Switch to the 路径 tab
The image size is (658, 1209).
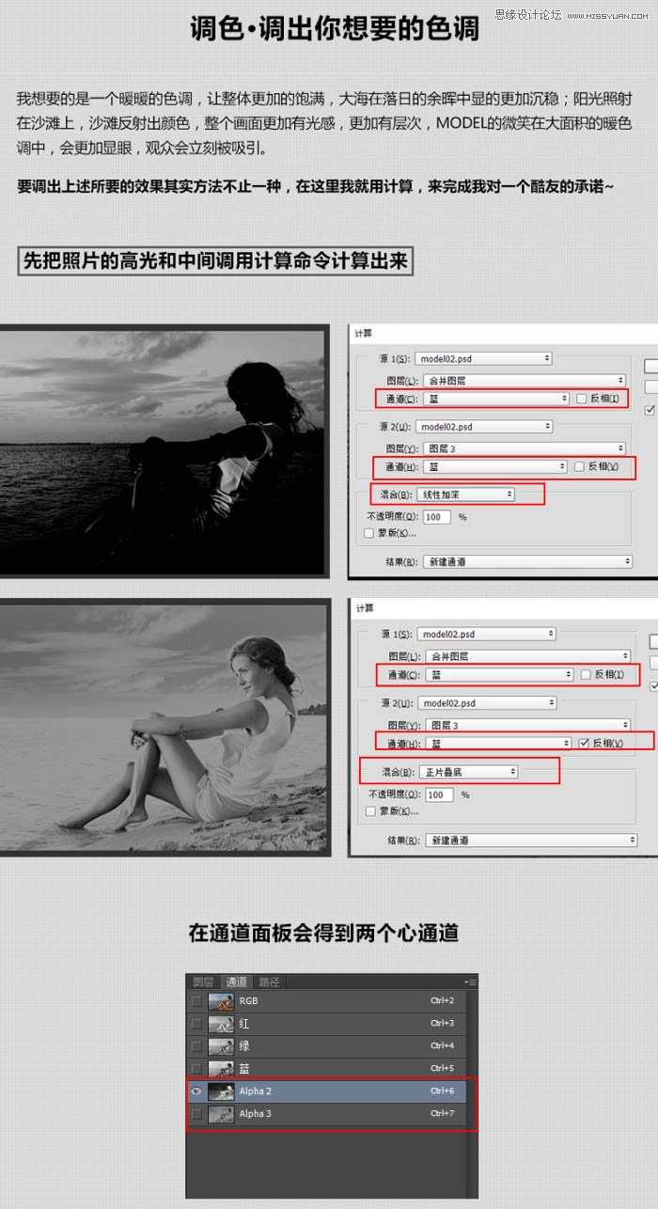(269, 981)
